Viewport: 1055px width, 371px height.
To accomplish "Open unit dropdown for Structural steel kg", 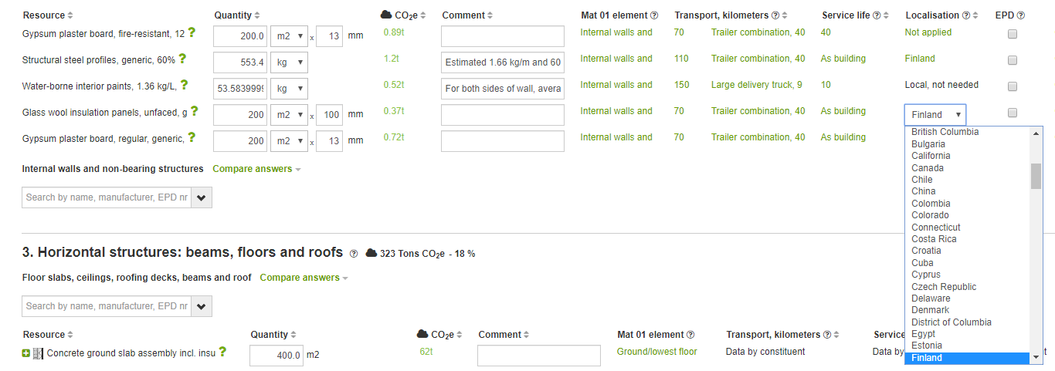I will click(289, 62).
